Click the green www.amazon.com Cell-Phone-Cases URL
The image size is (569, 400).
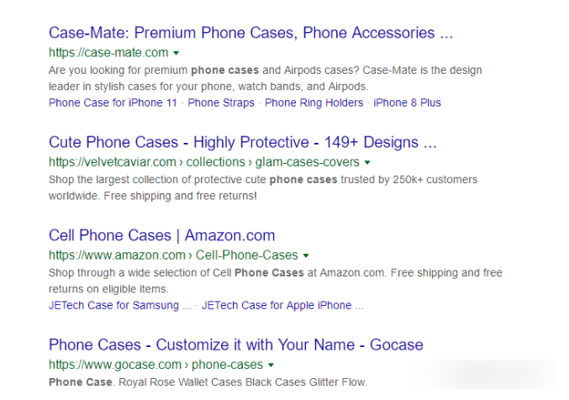click(x=173, y=255)
